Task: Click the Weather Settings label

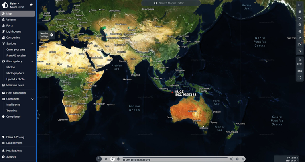Action: tap(44, 35)
